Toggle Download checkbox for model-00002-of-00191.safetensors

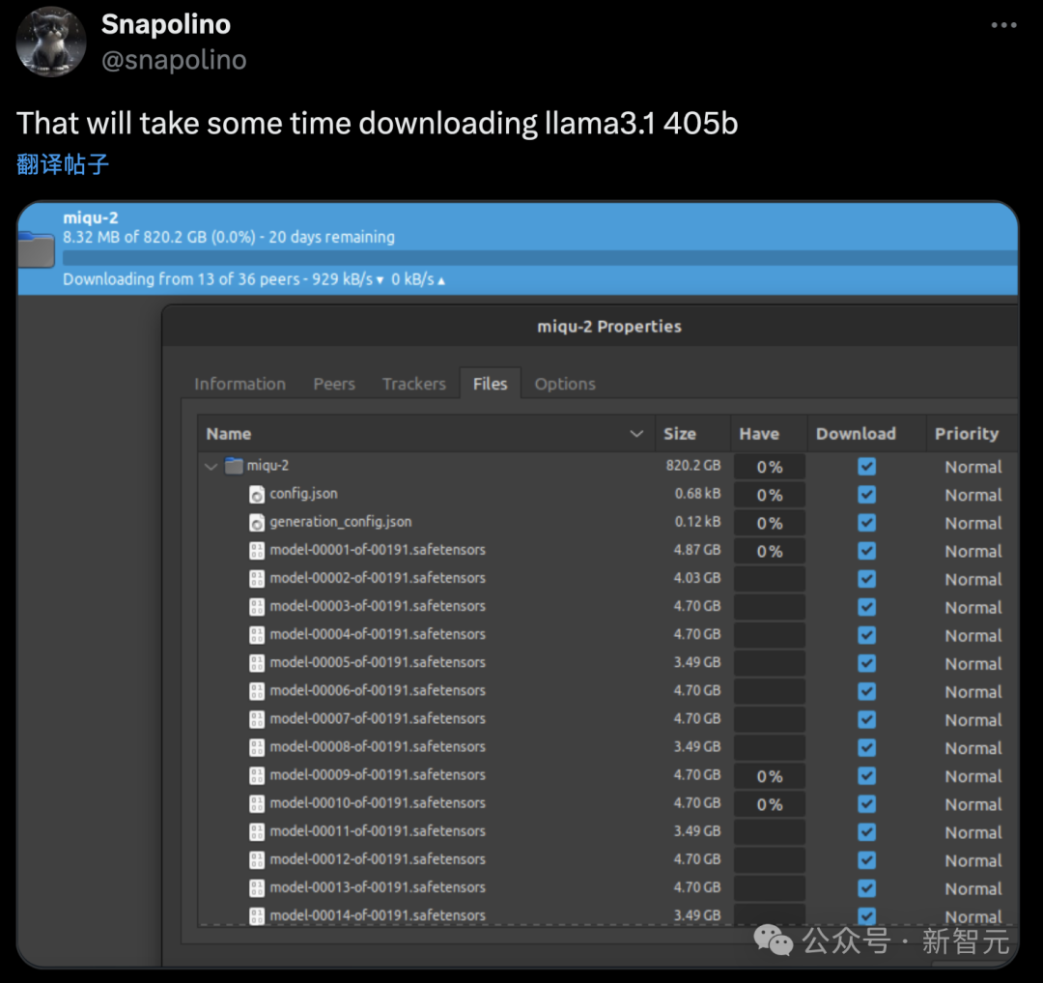coord(866,579)
